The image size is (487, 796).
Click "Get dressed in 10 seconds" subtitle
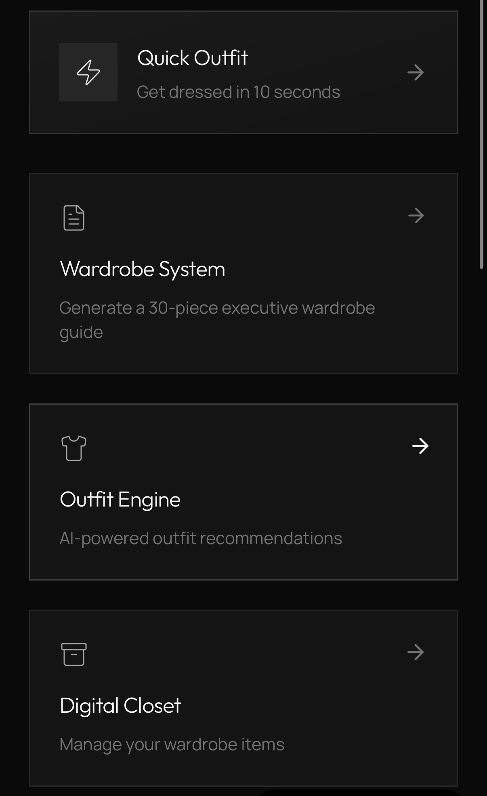(238, 92)
